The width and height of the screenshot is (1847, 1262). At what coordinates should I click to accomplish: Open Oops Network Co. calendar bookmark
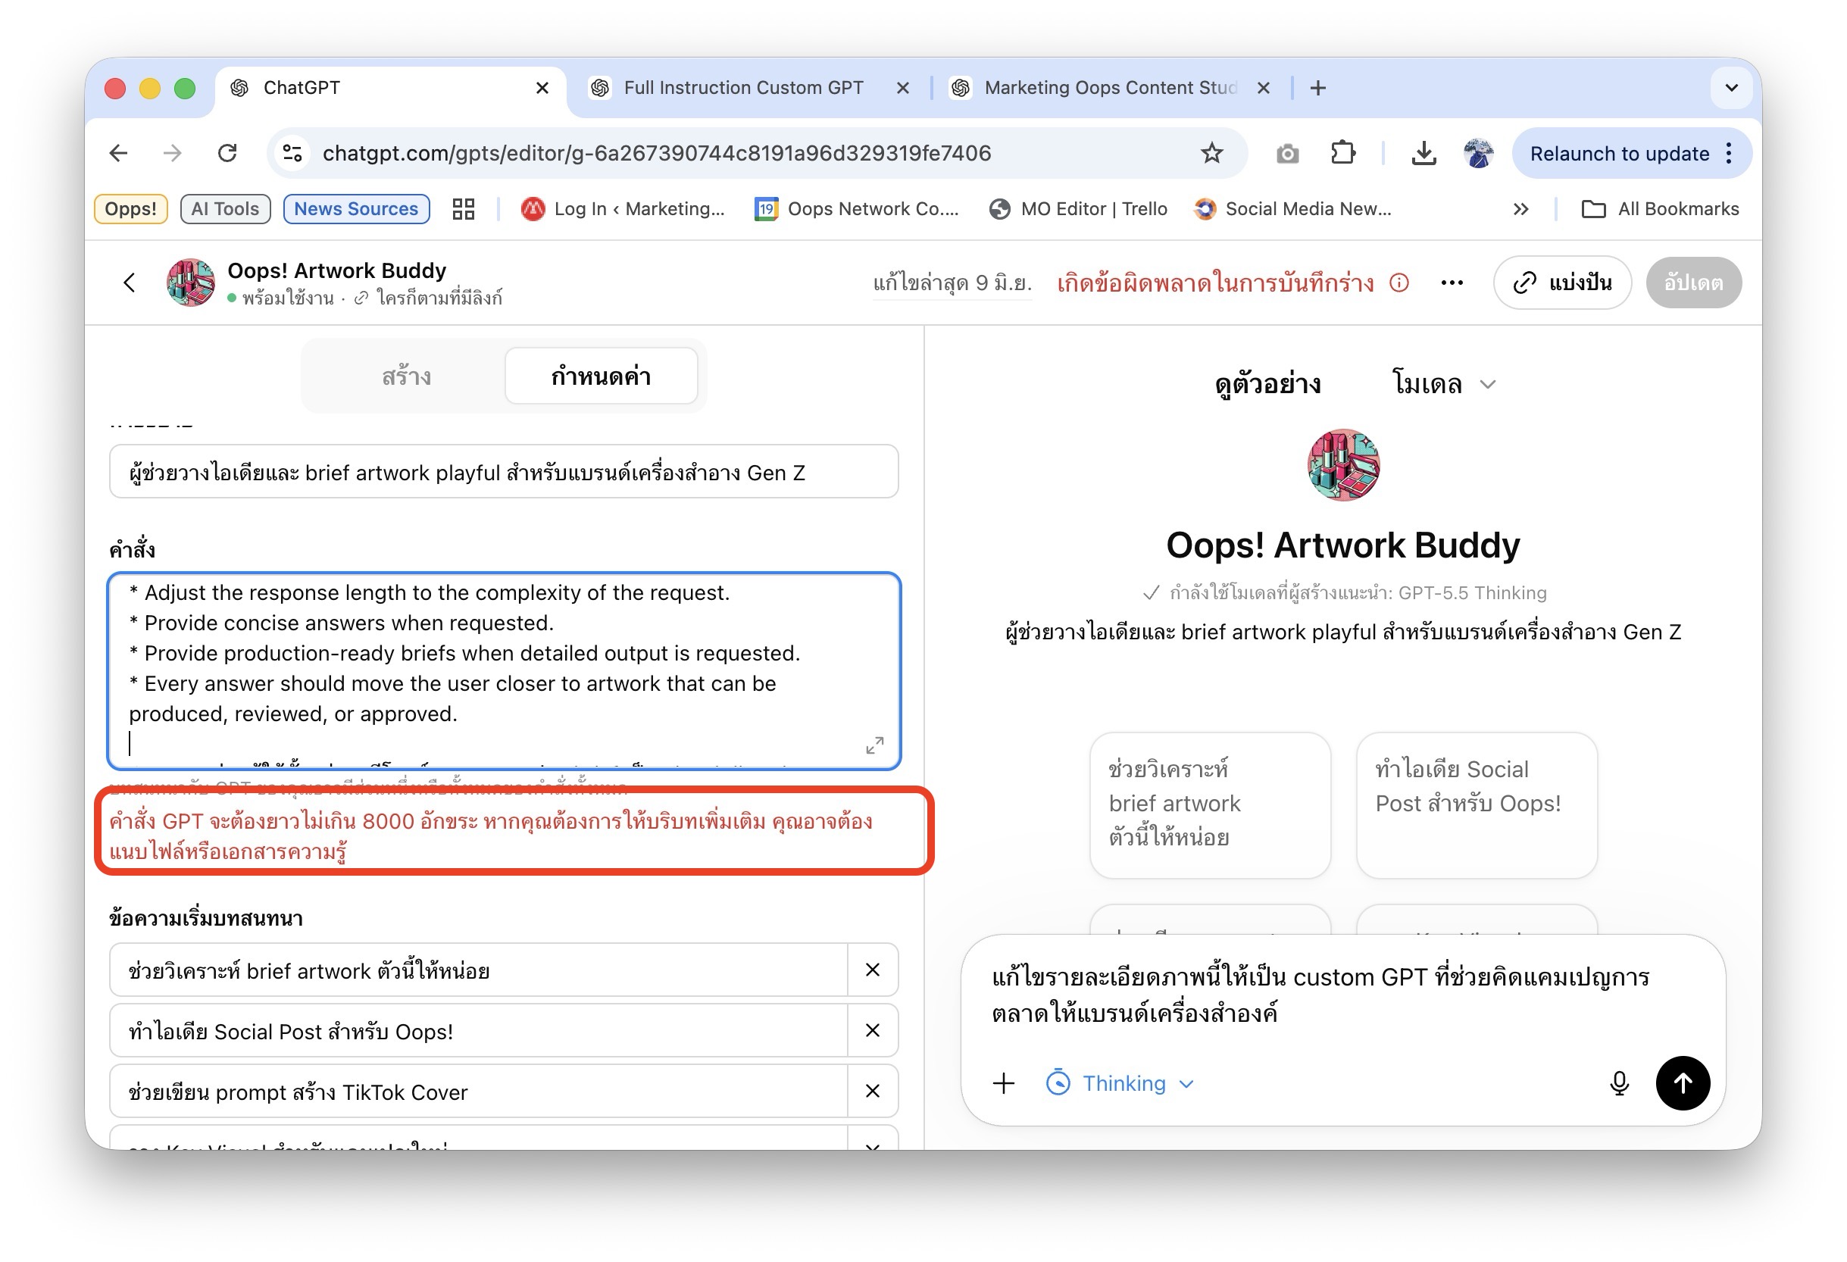pos(858,209)
